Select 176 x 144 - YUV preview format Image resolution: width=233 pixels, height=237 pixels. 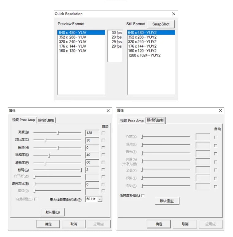point(81,46)
